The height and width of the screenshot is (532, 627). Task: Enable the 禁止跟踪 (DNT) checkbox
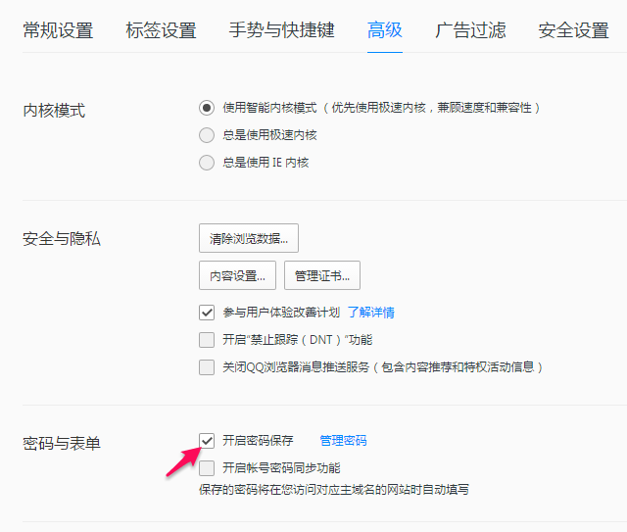pos(207,340)
